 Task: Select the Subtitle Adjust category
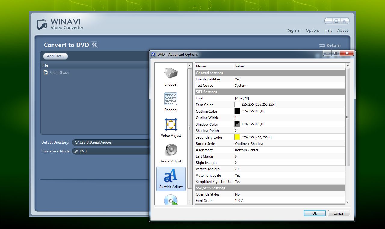pos(171,179)
